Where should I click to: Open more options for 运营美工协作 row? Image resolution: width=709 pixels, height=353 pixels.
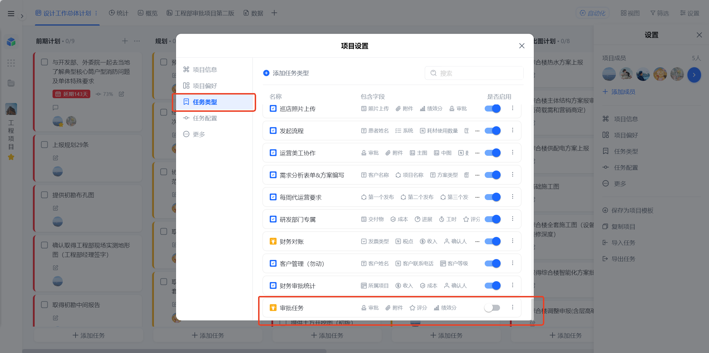(x=513, y=152)
